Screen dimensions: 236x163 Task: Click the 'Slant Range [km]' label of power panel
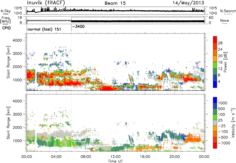point(8,62)
